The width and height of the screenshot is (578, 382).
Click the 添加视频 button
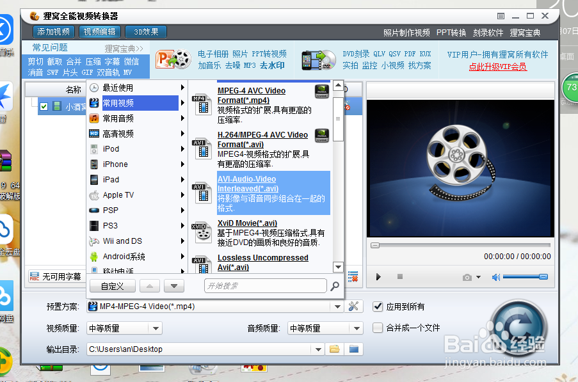coord(54,32)
